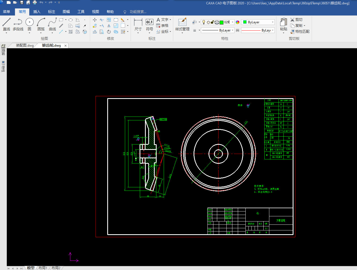Open the rainbow color wheel picker
This screenshot has width=357, height=270.
pos(238,22)
